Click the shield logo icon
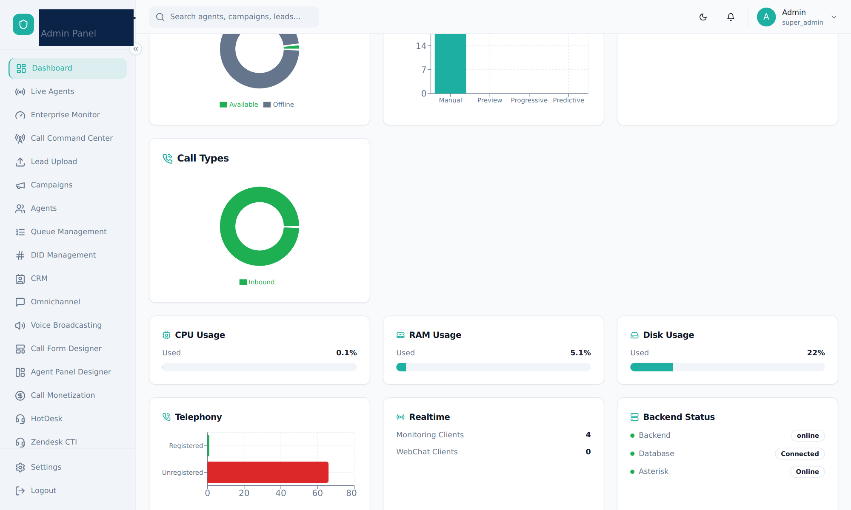Screen dimensions: 851x510 coord(23,24)
